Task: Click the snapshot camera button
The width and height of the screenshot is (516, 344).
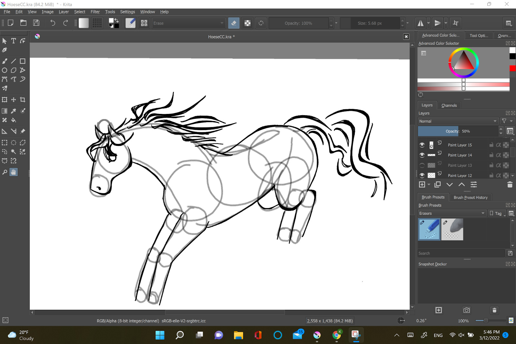Action: pos(466,310)
